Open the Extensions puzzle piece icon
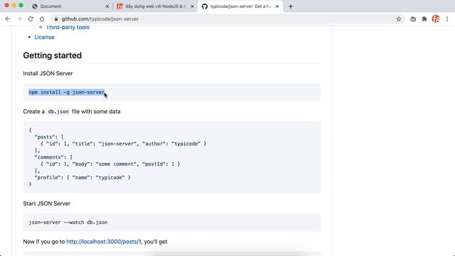Image resolution: width=455 pixels, height=256 pixels. coord(424,19)
